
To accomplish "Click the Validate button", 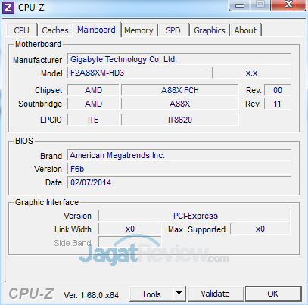I will click(x=216, y=294).
